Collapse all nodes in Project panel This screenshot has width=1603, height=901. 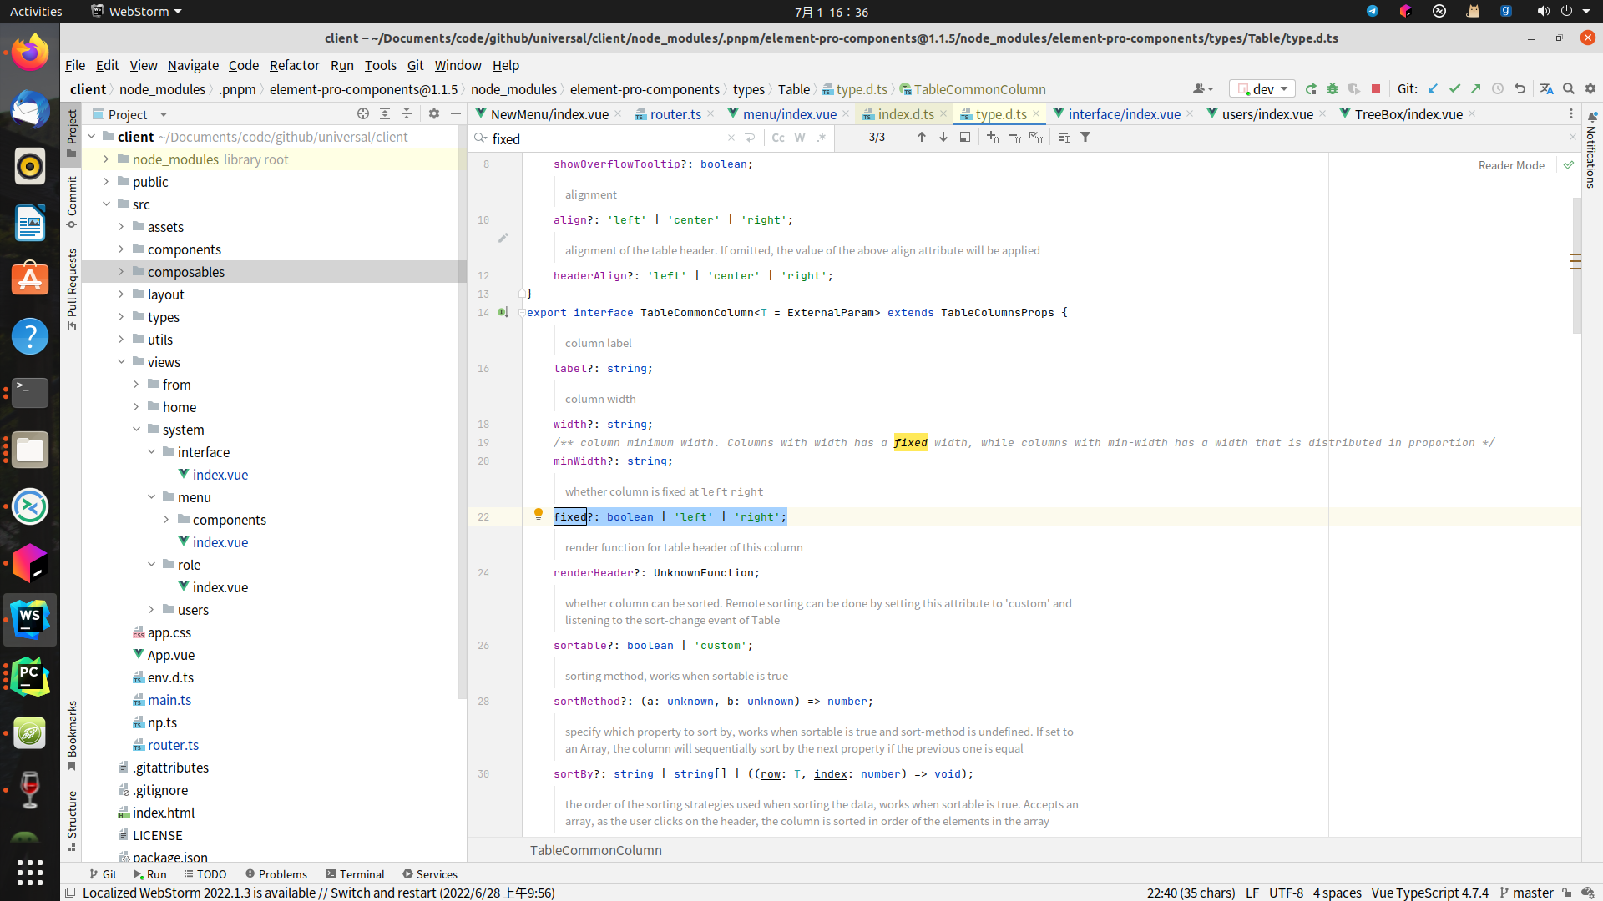point(407,113)
